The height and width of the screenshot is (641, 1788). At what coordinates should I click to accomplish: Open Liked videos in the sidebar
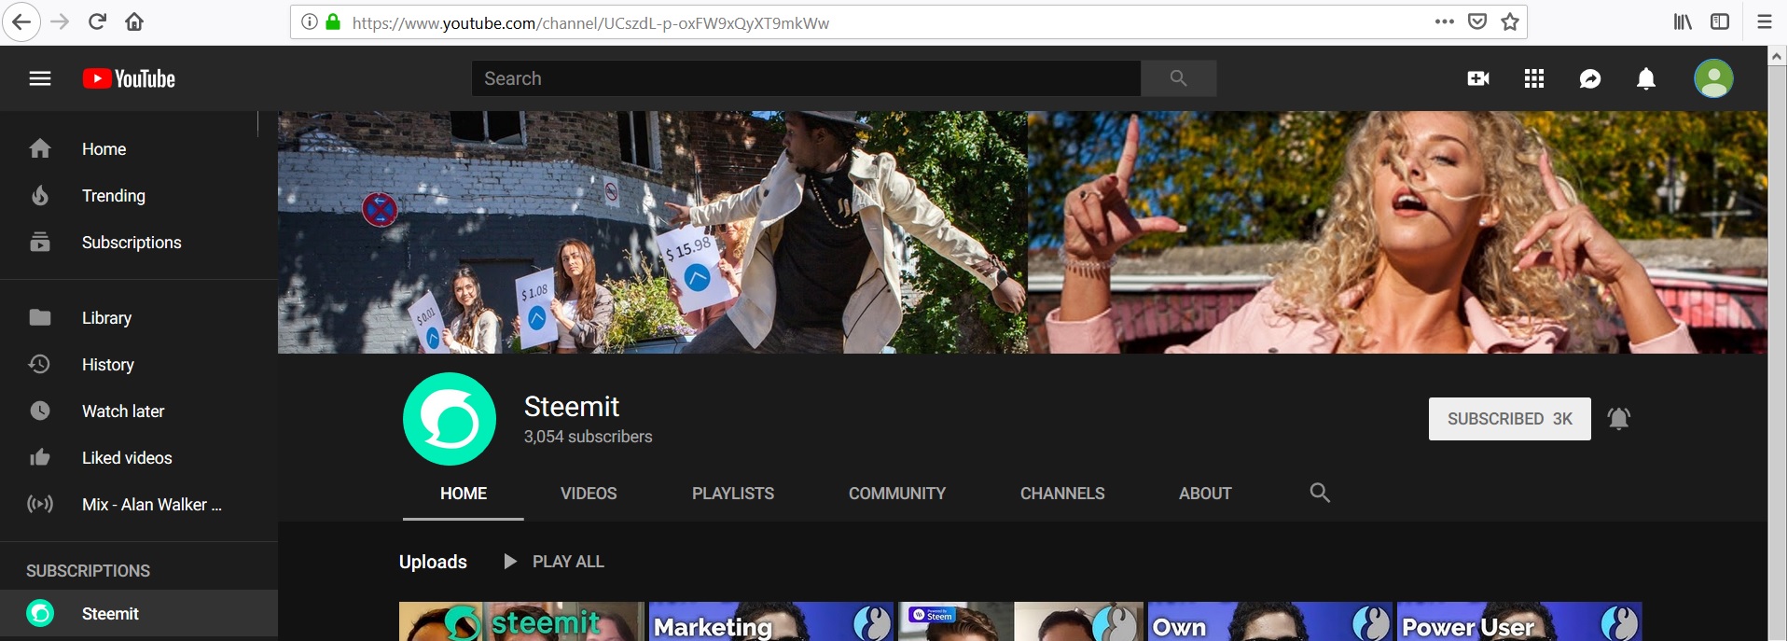(x=138, y=458)
